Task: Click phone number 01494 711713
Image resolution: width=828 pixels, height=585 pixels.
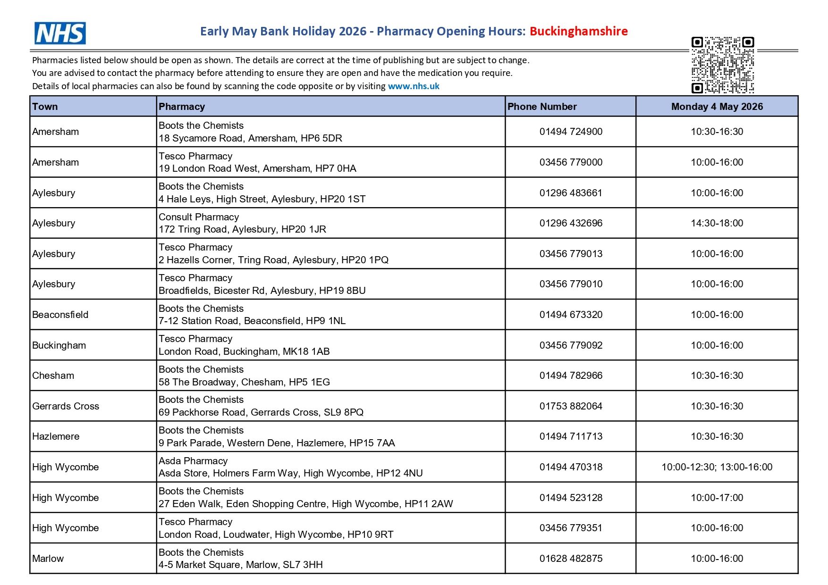Action: click(x=571, y=436)
